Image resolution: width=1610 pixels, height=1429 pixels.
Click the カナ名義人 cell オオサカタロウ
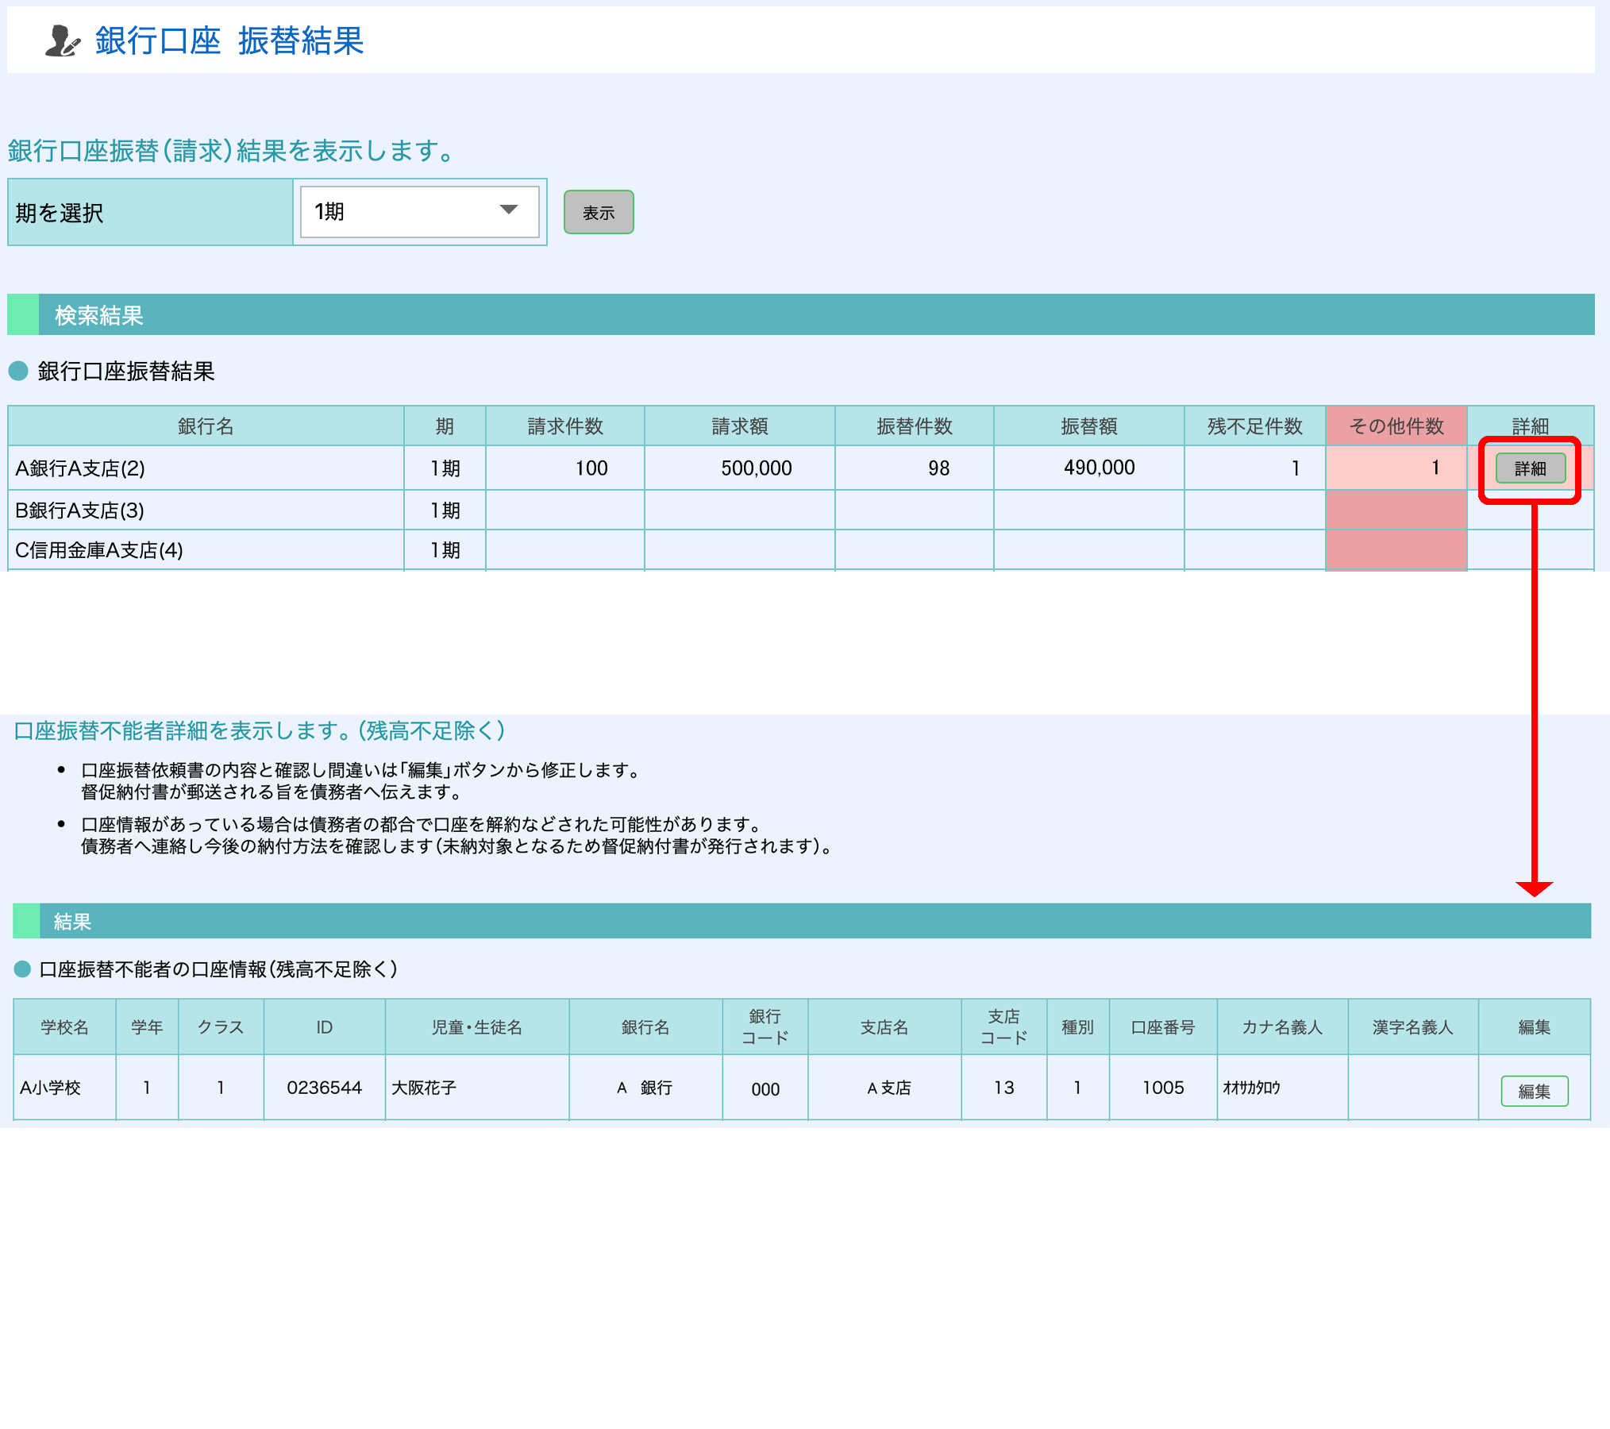(x=1251, y=1088)
